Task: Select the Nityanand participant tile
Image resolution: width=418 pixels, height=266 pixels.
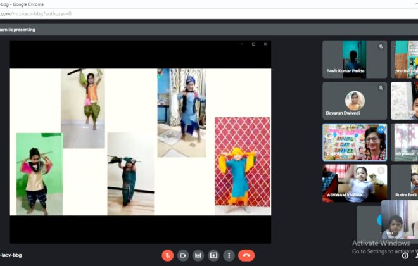Action: [405, 142]
